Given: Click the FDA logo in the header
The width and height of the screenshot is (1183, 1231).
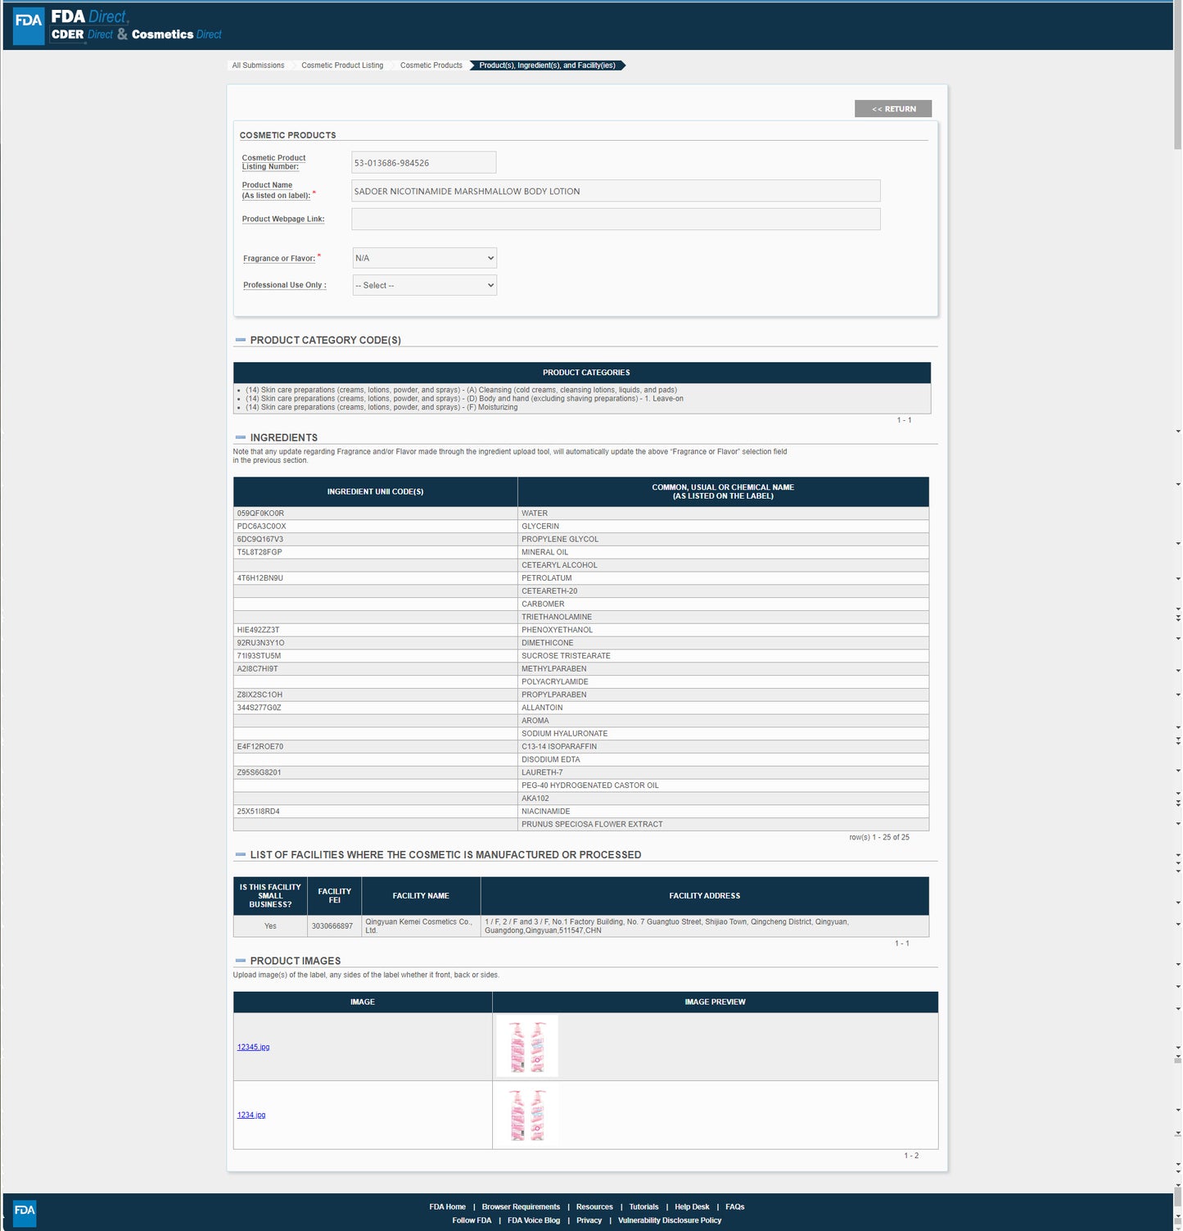Looking at the screenshot, I should coord(29,25).
